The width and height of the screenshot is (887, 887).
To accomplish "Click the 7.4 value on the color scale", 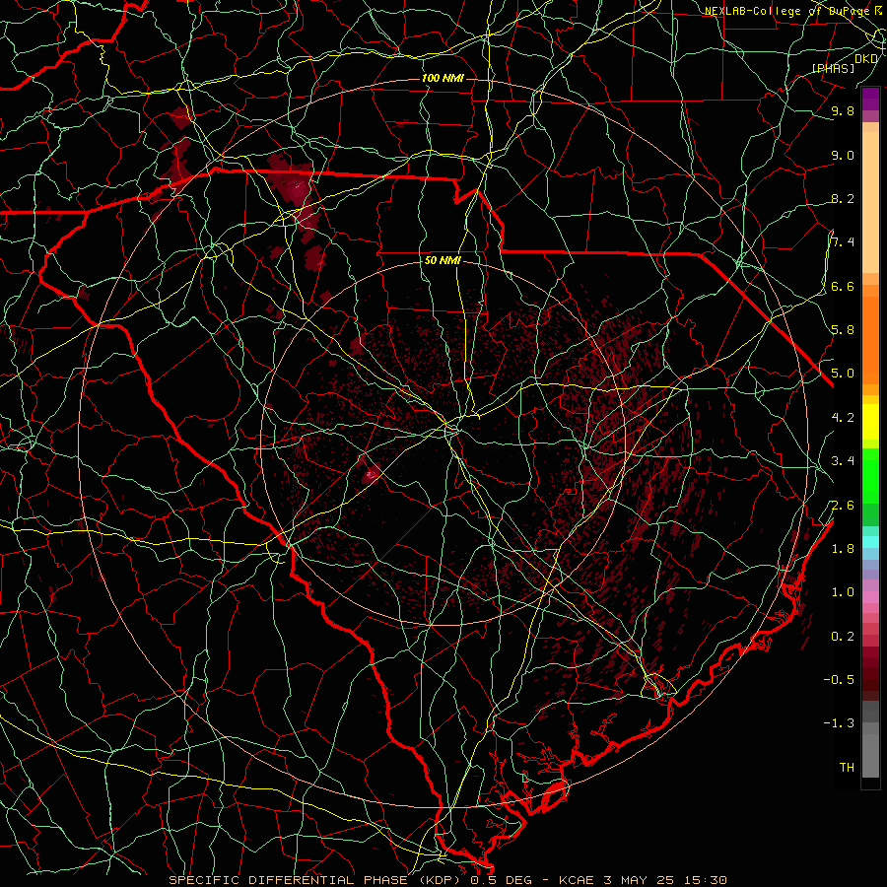I will [x=843, y=242].
